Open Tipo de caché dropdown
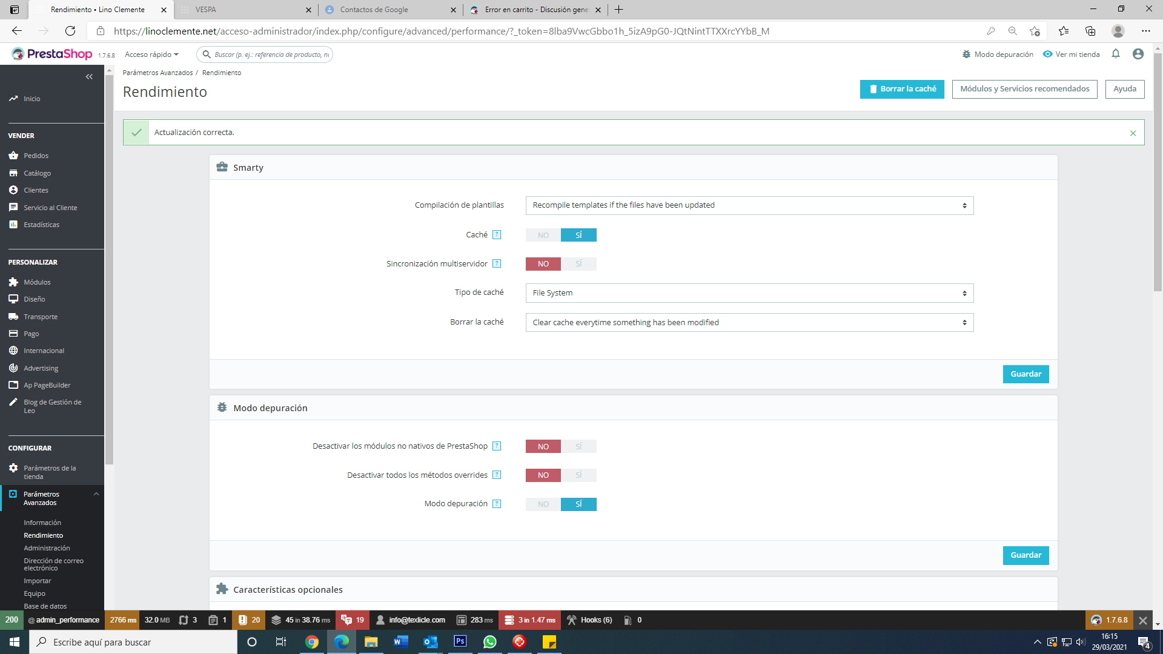 [x=749, y=293]
